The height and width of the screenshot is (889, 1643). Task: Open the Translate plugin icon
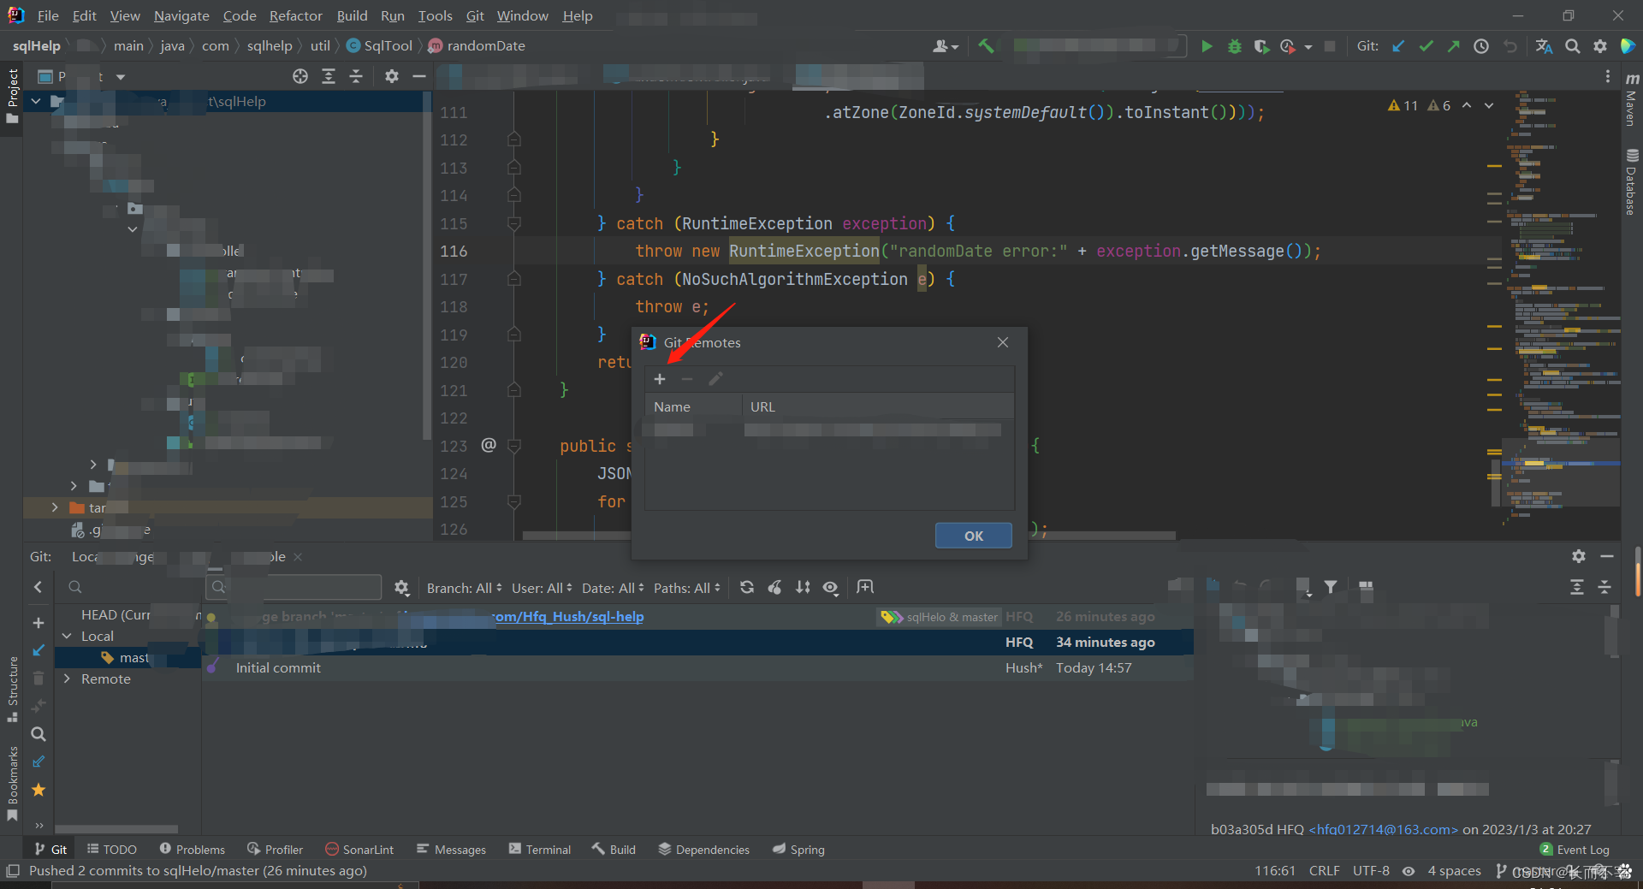pos(1544,46)
